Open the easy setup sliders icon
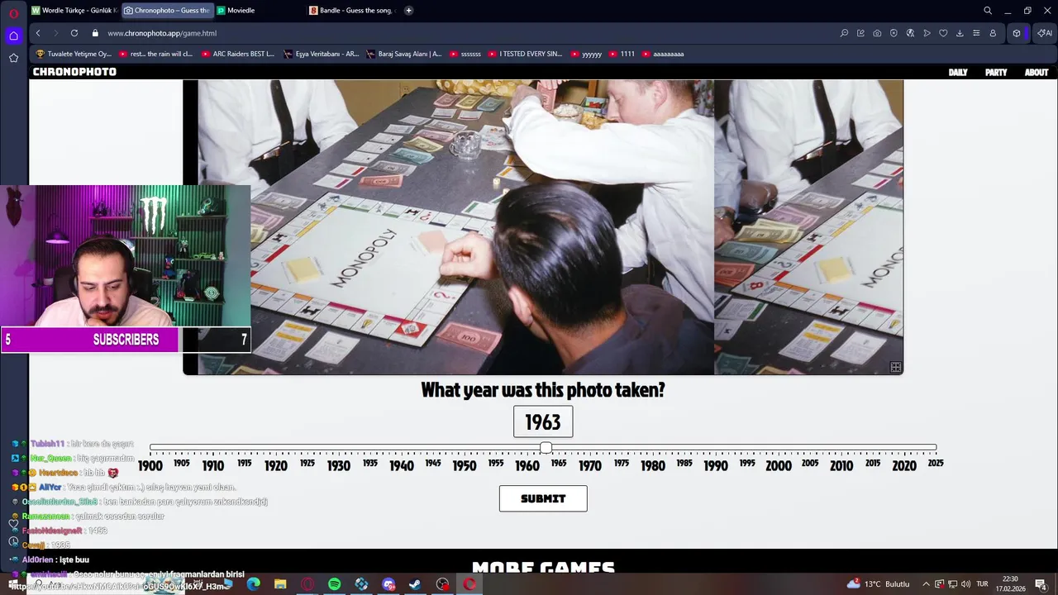This screenshot has width=1058, height=595. point(976,33)
